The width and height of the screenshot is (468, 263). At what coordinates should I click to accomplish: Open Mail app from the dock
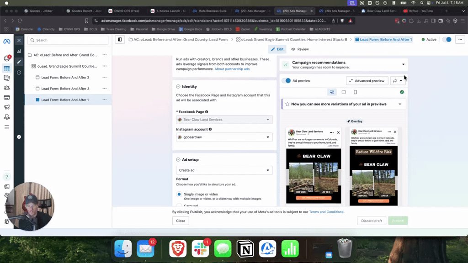coord(145,249)
